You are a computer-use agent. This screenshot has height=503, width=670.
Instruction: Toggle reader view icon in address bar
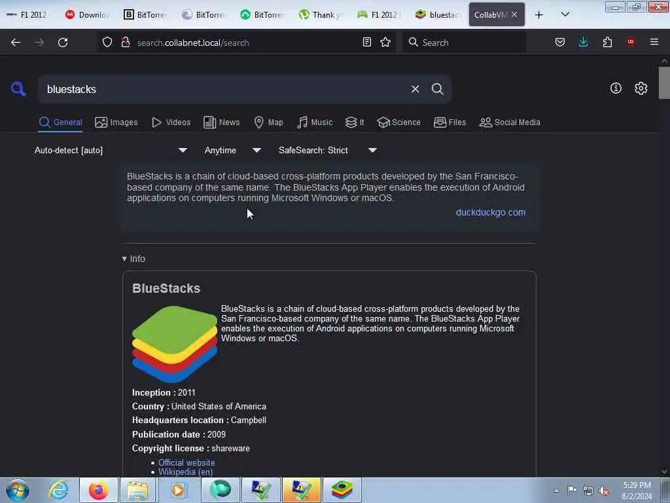[x=366, y=42]
